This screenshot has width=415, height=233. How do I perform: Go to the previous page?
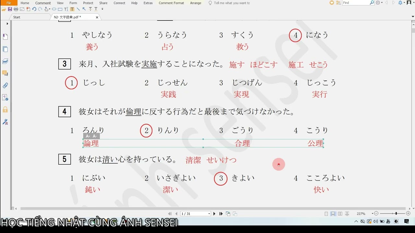(176, 214)
